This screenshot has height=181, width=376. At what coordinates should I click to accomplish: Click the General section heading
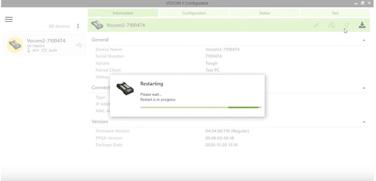pyautogui.click(x=100, y=40)
